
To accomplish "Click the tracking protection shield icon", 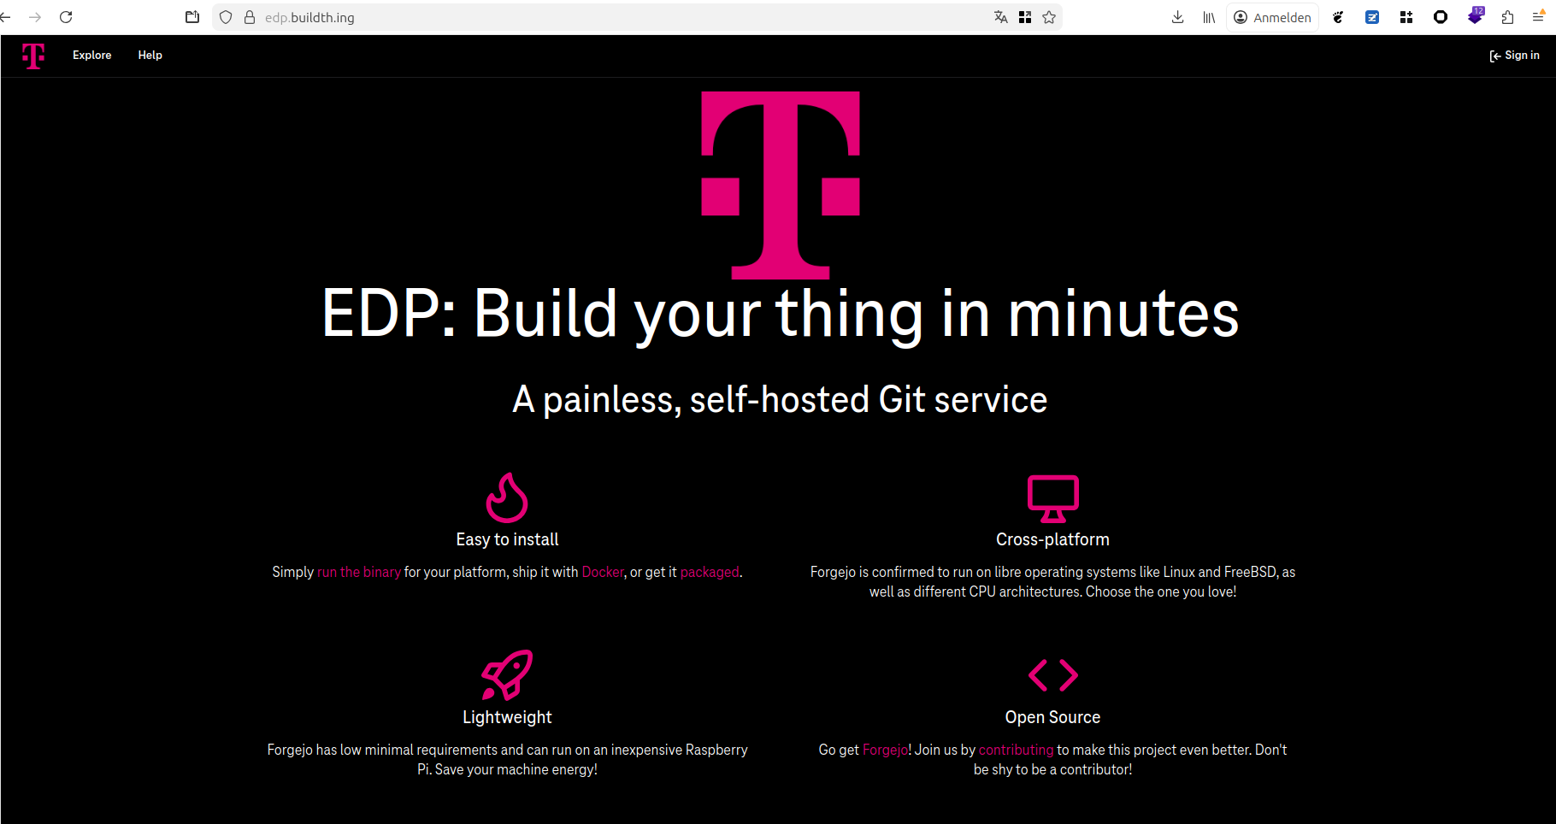I will coord(226,17).
